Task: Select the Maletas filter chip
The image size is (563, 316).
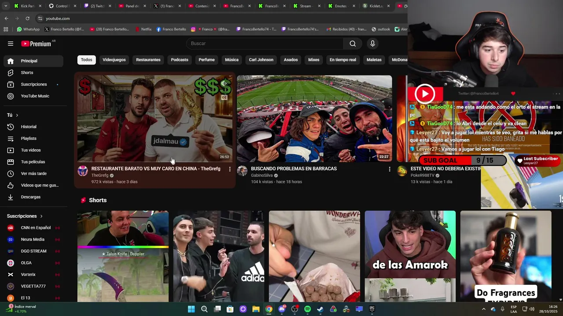Action: point(374,60)
